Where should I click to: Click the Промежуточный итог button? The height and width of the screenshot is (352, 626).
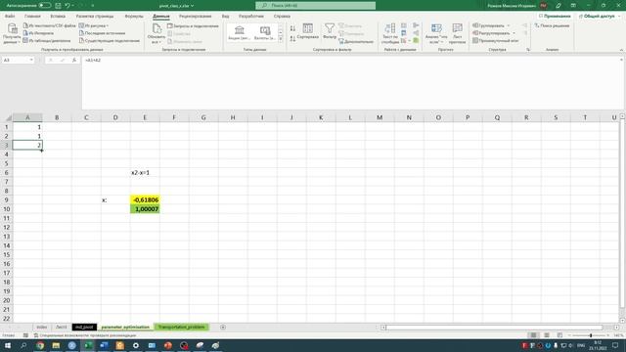click(496, 41)
